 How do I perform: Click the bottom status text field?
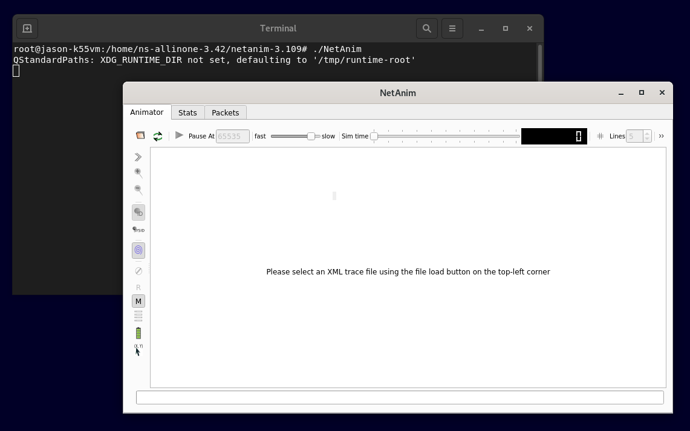pyautogui.click(x=400, y=398)
